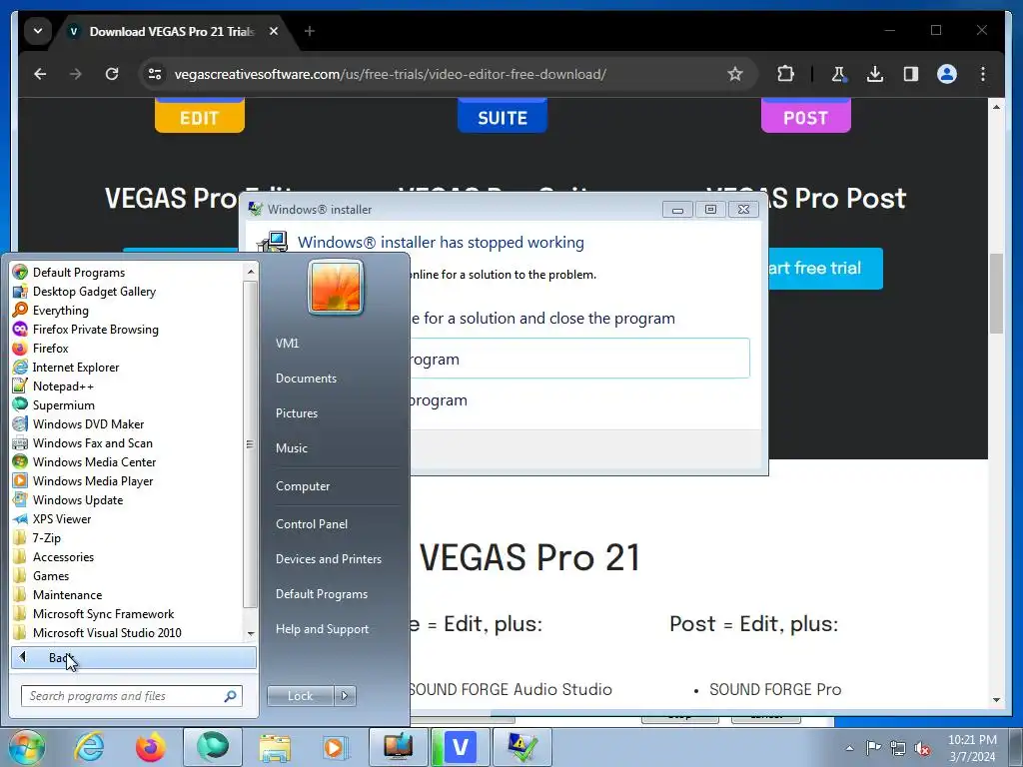Choose close the program option in dialog
Screen dimensions: 1023x767
tap(579, 359)
